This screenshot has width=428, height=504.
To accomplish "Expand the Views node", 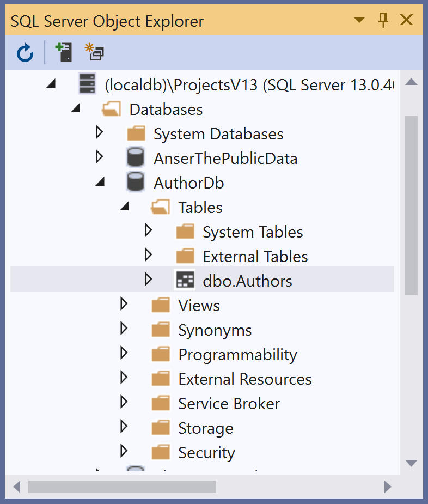I will point(124,303).
